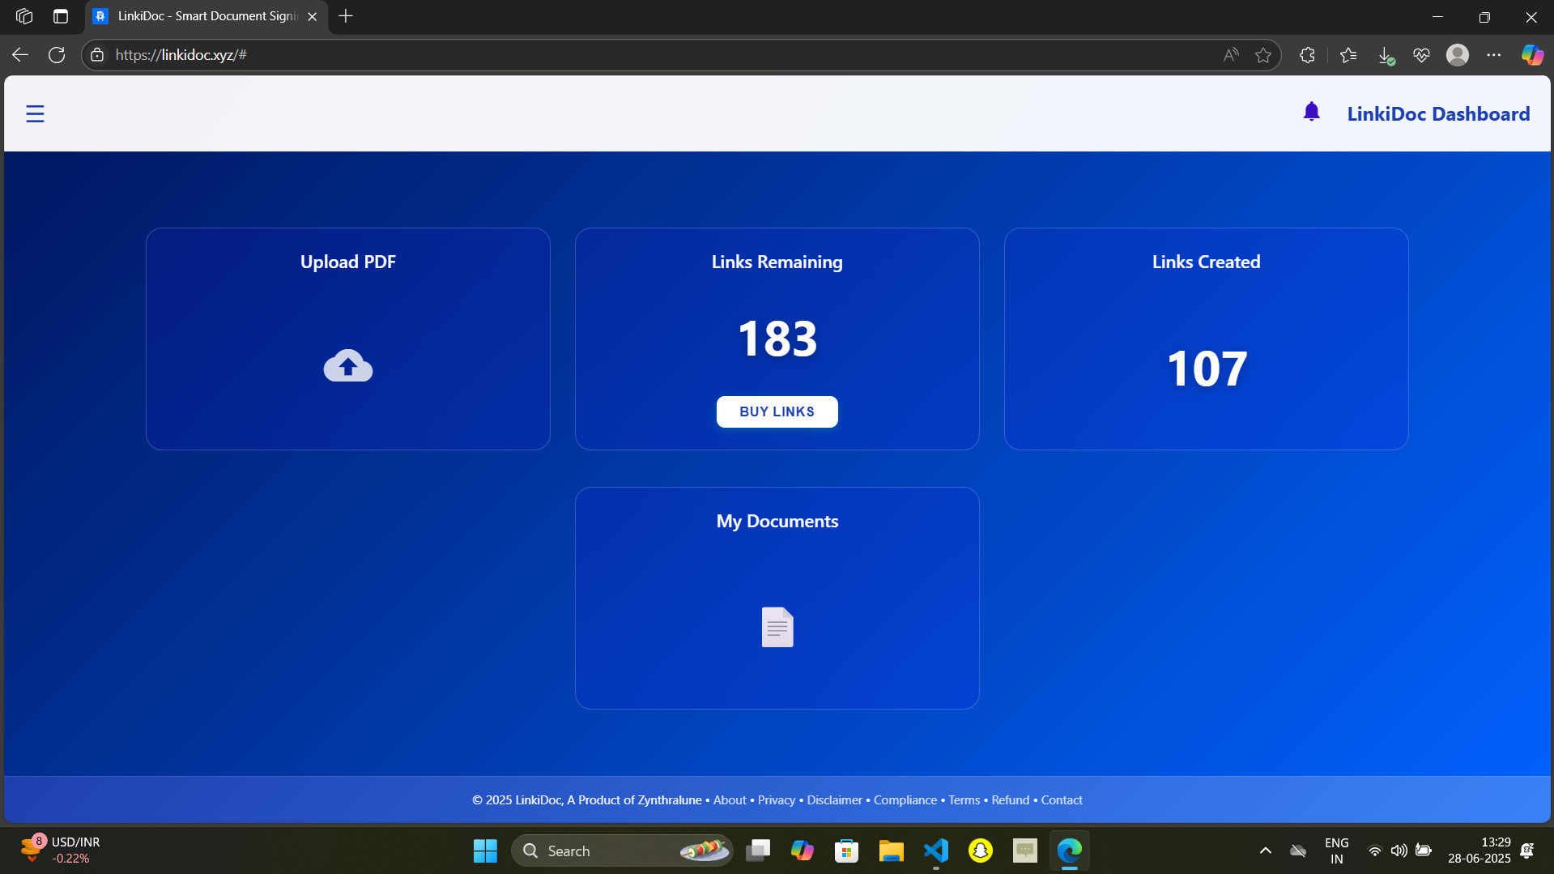Expand hidden system tray icons chevron
Screen dimensions: 1554x874
click(x=1265, y=851)
